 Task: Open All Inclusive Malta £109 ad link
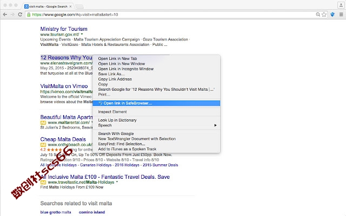pyautogui.click(x=105, y=177)
